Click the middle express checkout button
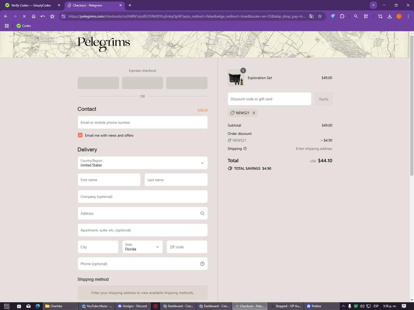This screenshot has width=414, height=310. point(142,83)
